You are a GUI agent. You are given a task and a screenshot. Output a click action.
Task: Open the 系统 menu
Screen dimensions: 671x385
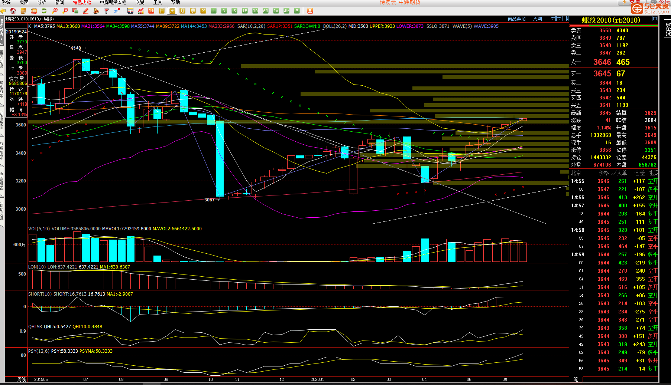[x=6, y=3]
